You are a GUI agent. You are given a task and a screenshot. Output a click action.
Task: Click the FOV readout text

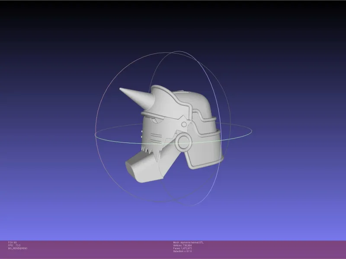(x=13, y=243)
